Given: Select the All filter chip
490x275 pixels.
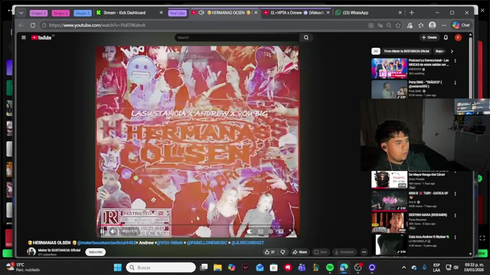Looking at the screenshot, I should pos(376,51).
